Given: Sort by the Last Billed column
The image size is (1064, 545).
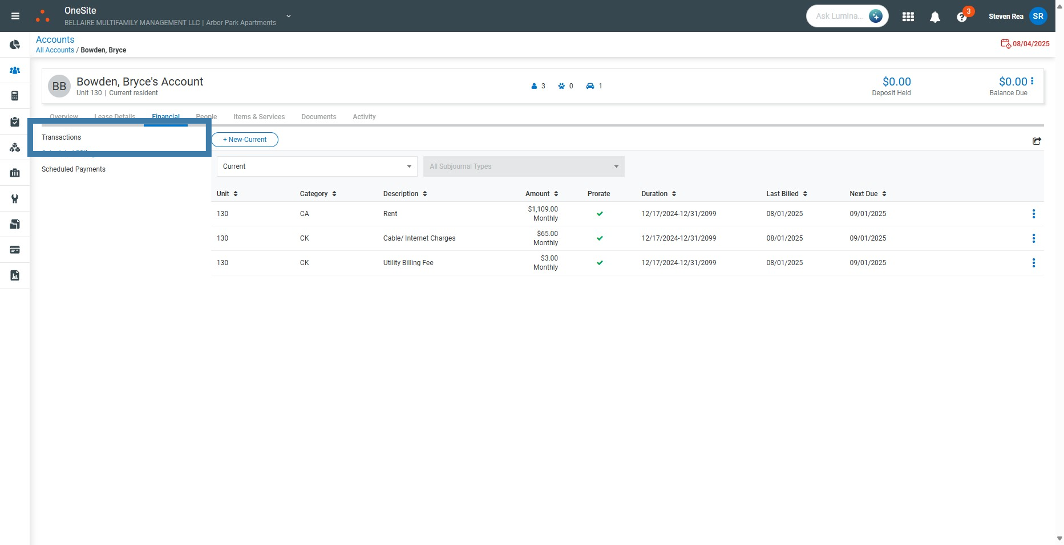Looking at the screenshot, I should [x=787, y=194].
